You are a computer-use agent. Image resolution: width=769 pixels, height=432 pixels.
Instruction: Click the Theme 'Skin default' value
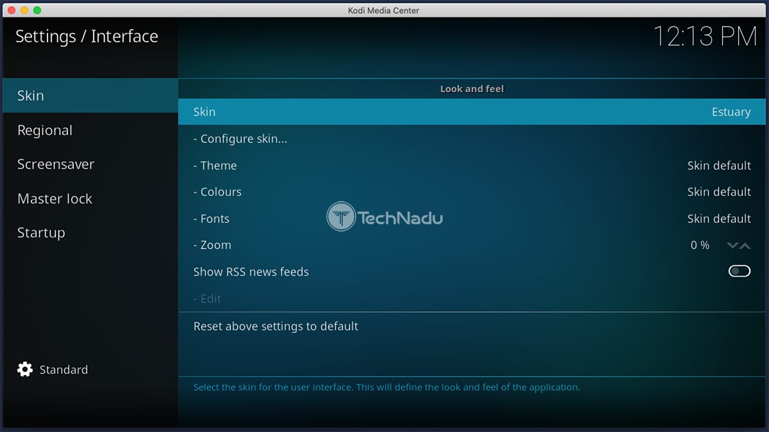point(719,165)
